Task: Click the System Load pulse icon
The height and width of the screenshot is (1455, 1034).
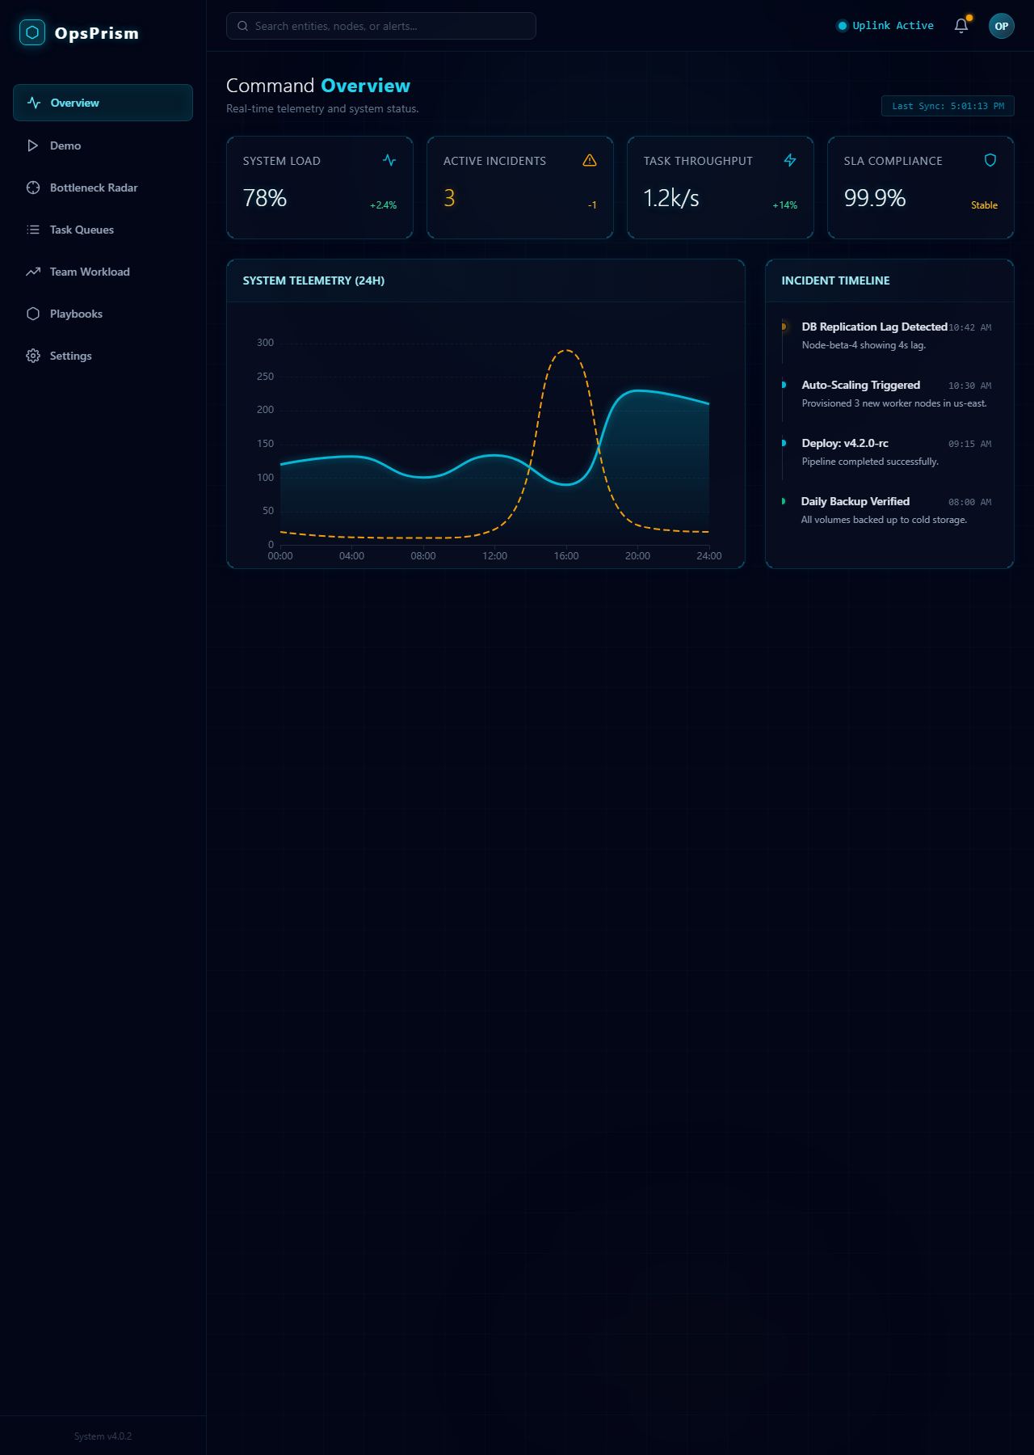Action: (x=389, y=160)
